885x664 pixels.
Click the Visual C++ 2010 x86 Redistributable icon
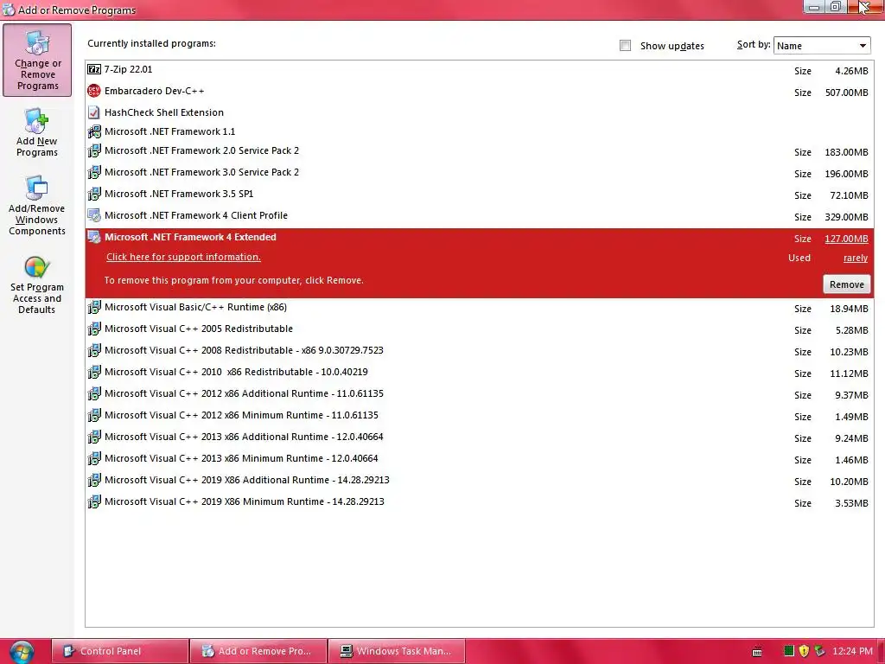(94, 372)
